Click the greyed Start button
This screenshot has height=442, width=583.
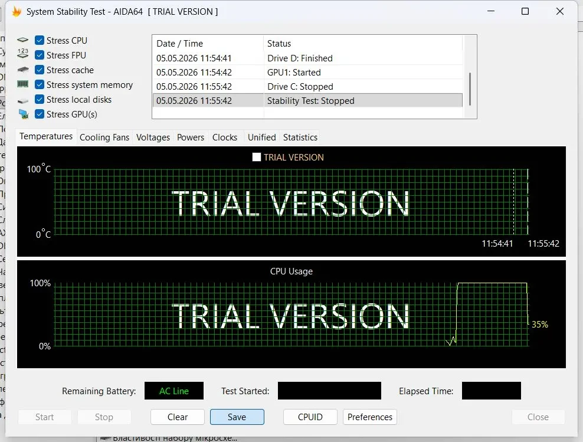point(45,417)
